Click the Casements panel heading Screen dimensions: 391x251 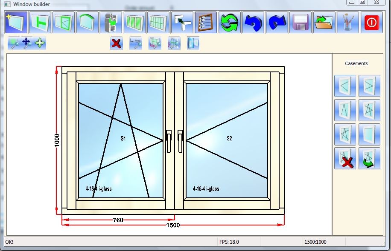pos(356,63)
